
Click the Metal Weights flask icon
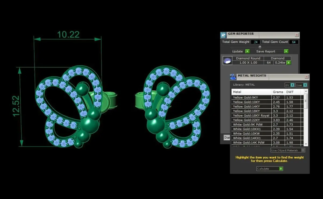point(233,77)
